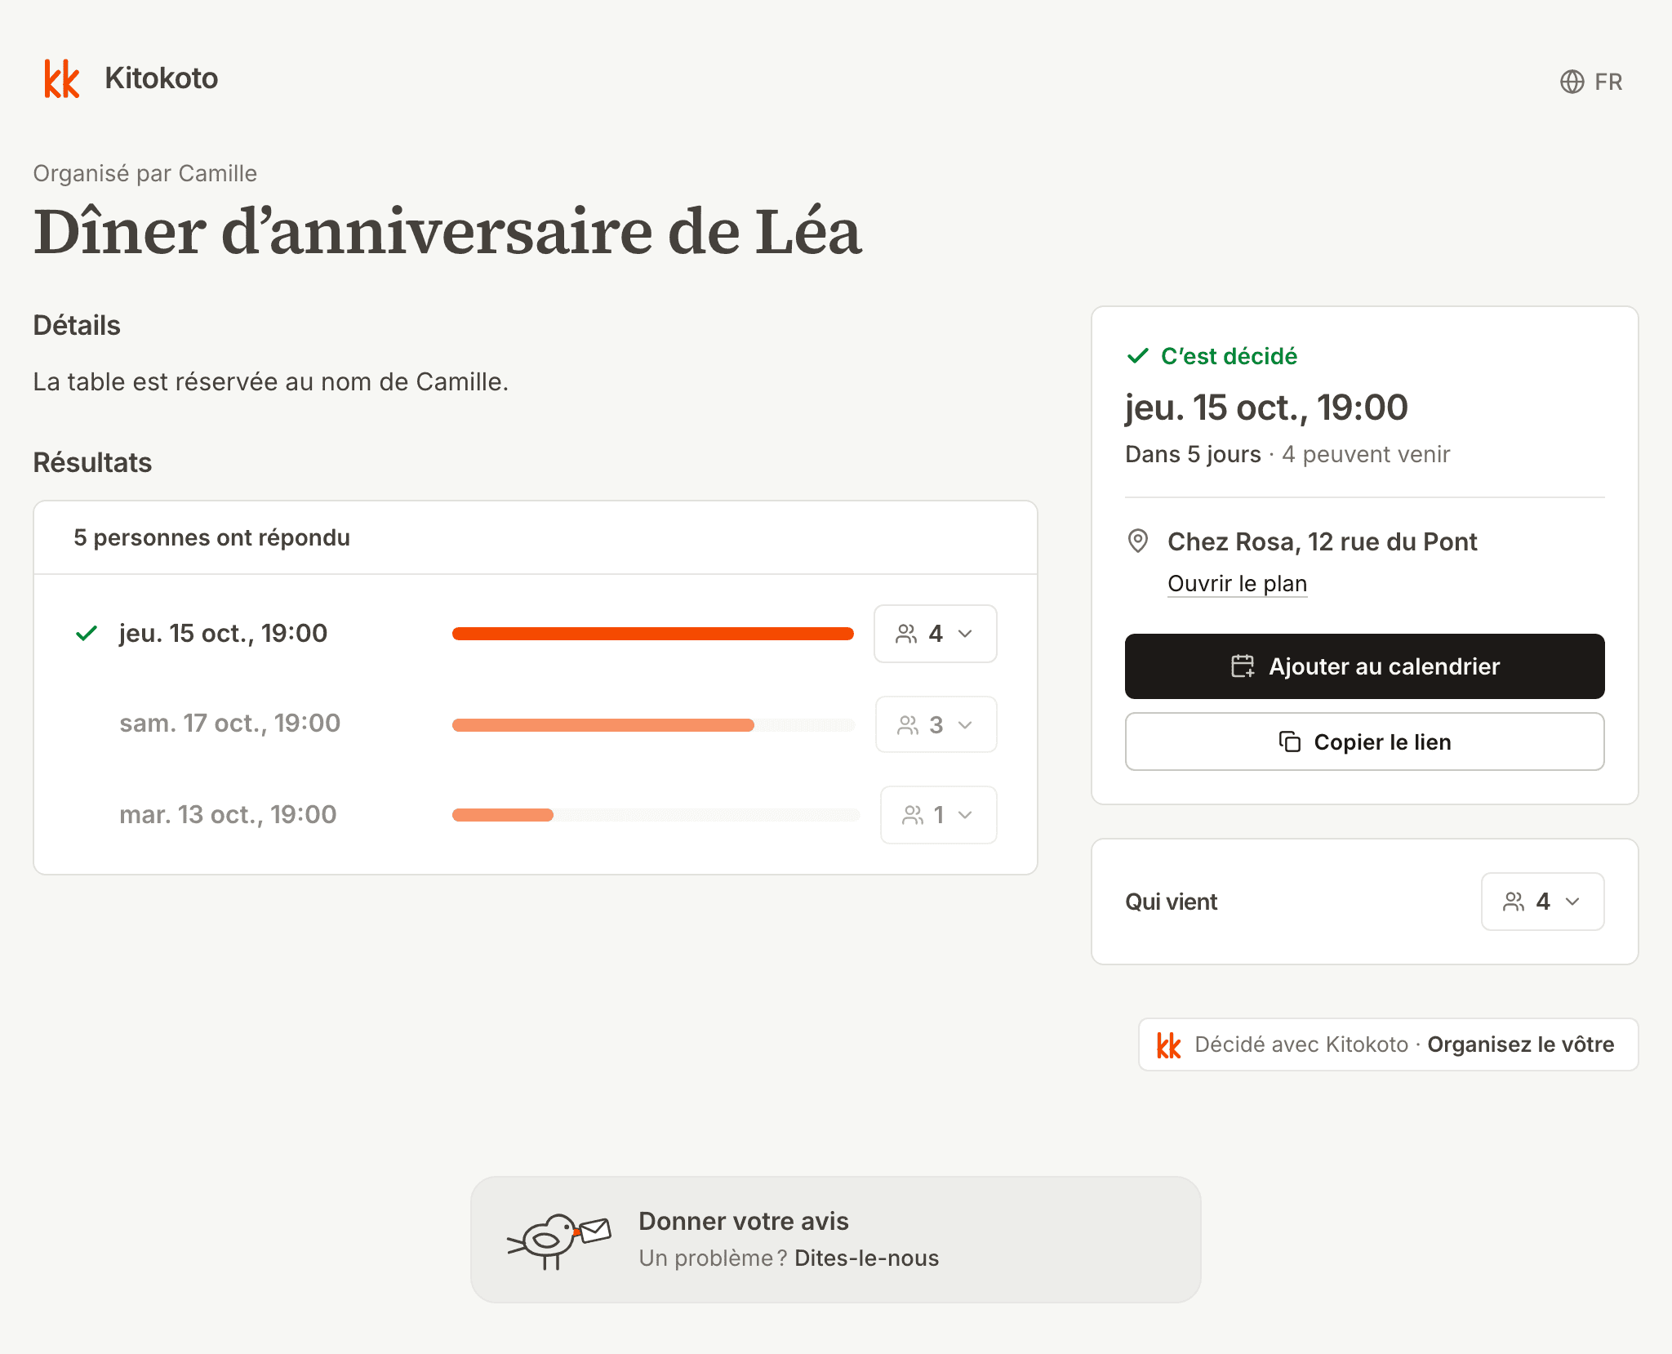Expand the 3 attendees list for sam. 17 oct.
The width and height of the screenshot is (1672, 1354).
936,724
